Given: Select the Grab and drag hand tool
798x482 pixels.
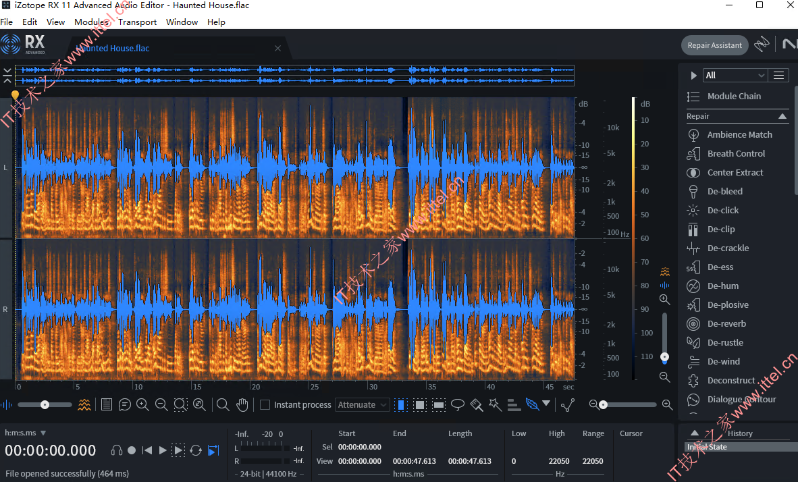Looking at the screenshot, I should tap(242, 404).
